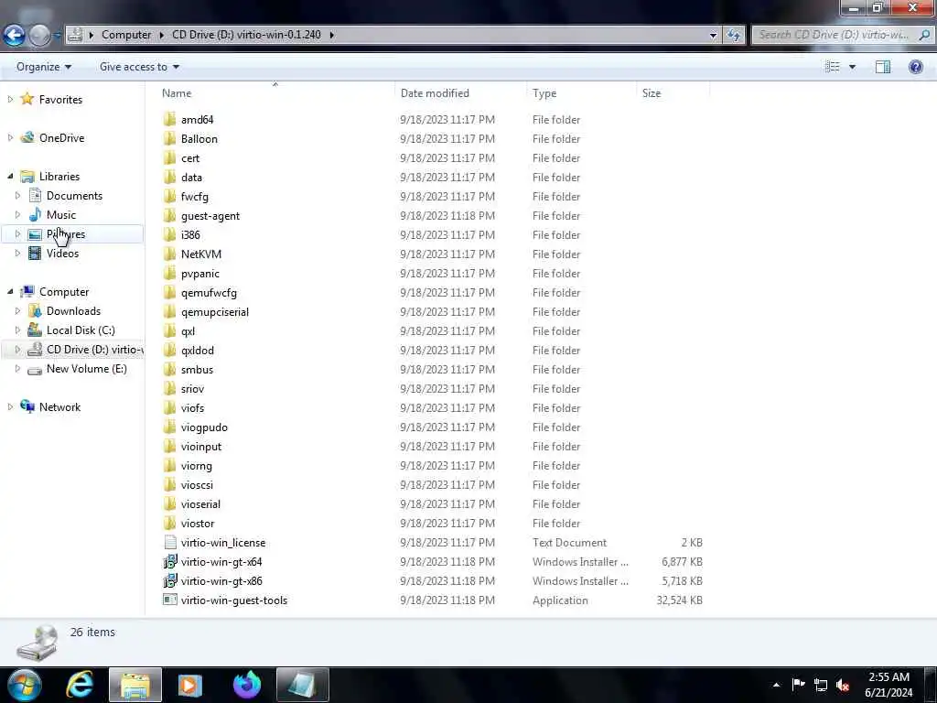Select Downloads in the navigation pane
Viewport: 937px width, 703px height.
point(73,311)
